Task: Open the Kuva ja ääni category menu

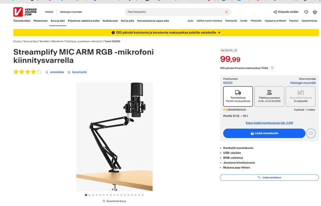Action: pos(58,21)
